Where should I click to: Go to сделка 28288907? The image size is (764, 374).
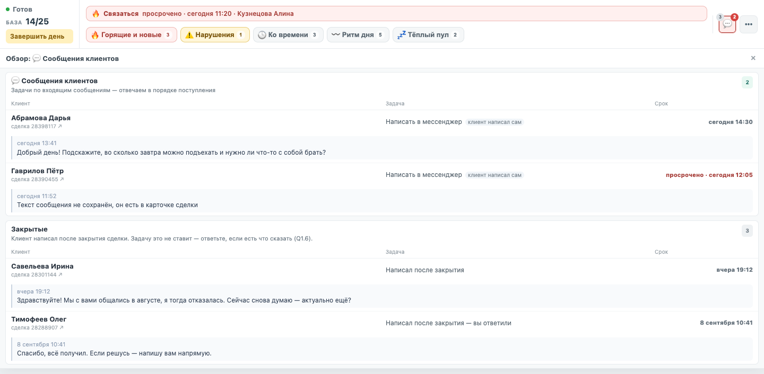point(37,328)
